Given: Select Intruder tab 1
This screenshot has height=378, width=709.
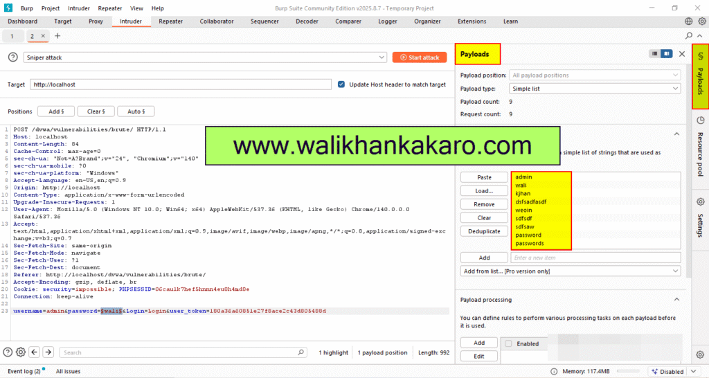Looking at the screenshot, I should pos(12,36).
